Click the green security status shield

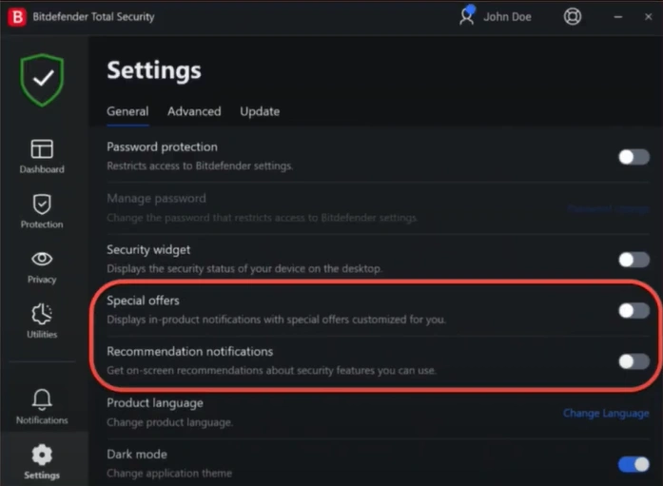click(42, 80)
